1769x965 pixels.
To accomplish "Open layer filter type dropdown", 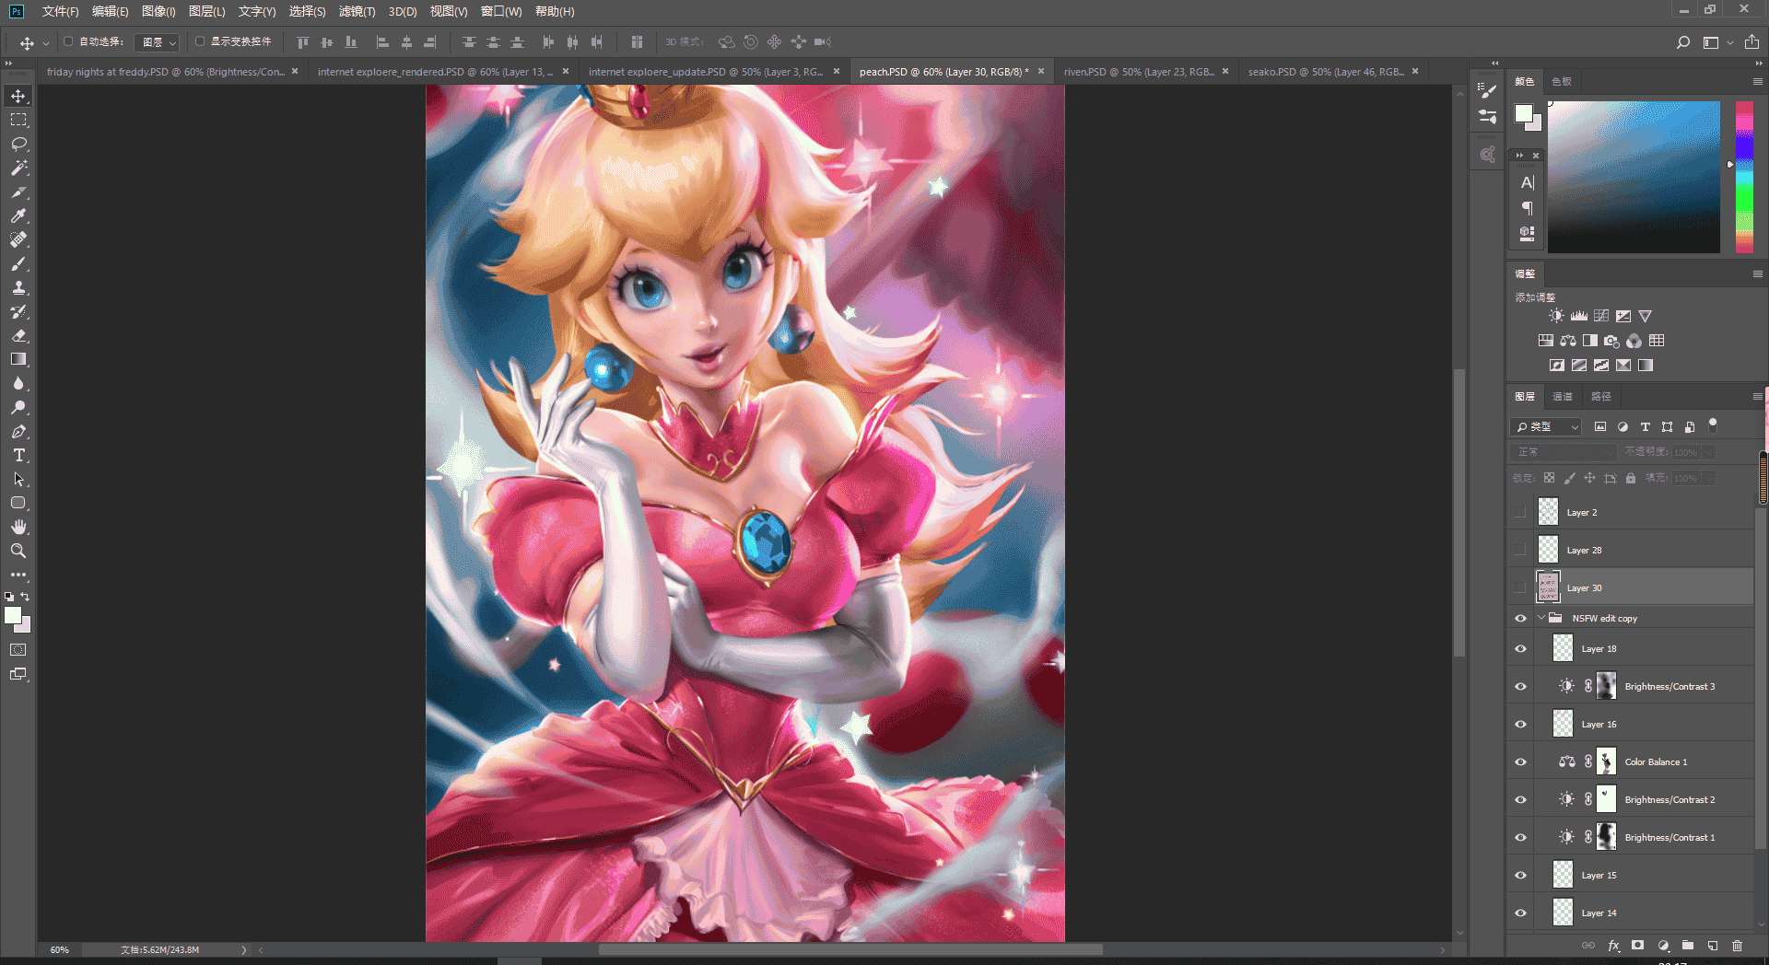I will (x=1546, y=426).
